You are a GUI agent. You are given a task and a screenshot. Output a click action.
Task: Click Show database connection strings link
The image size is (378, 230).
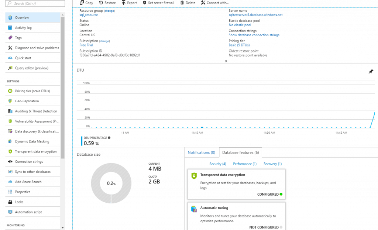[x=254, y=35]
